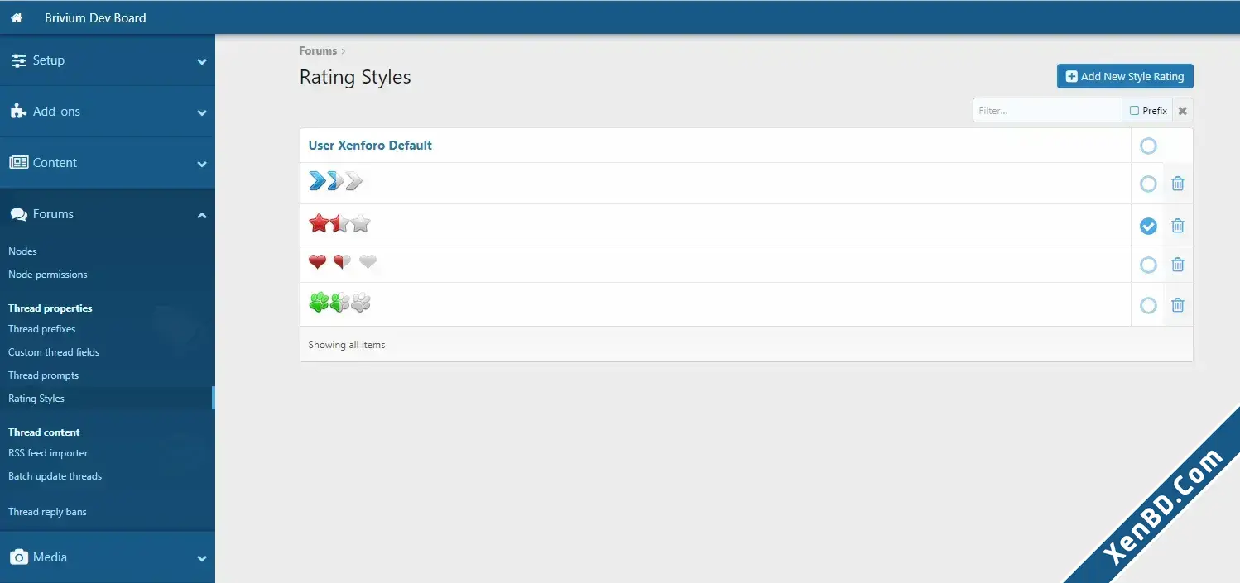Select the checked stars style radio button
Screen dimensions: 1240x583
[1148, 226]
